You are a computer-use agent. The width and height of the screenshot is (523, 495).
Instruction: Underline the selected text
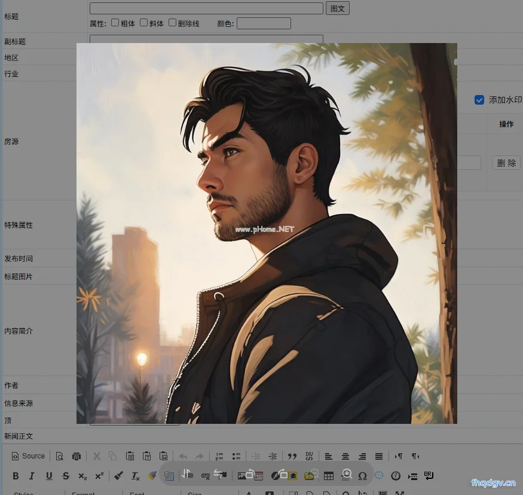[49, 476]
